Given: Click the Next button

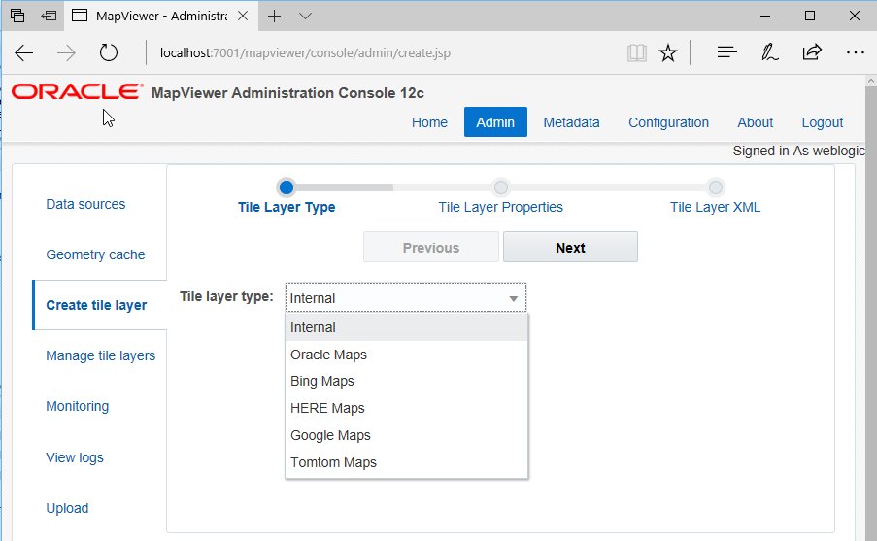Looking at the screenshot, I should click(570, 248).
